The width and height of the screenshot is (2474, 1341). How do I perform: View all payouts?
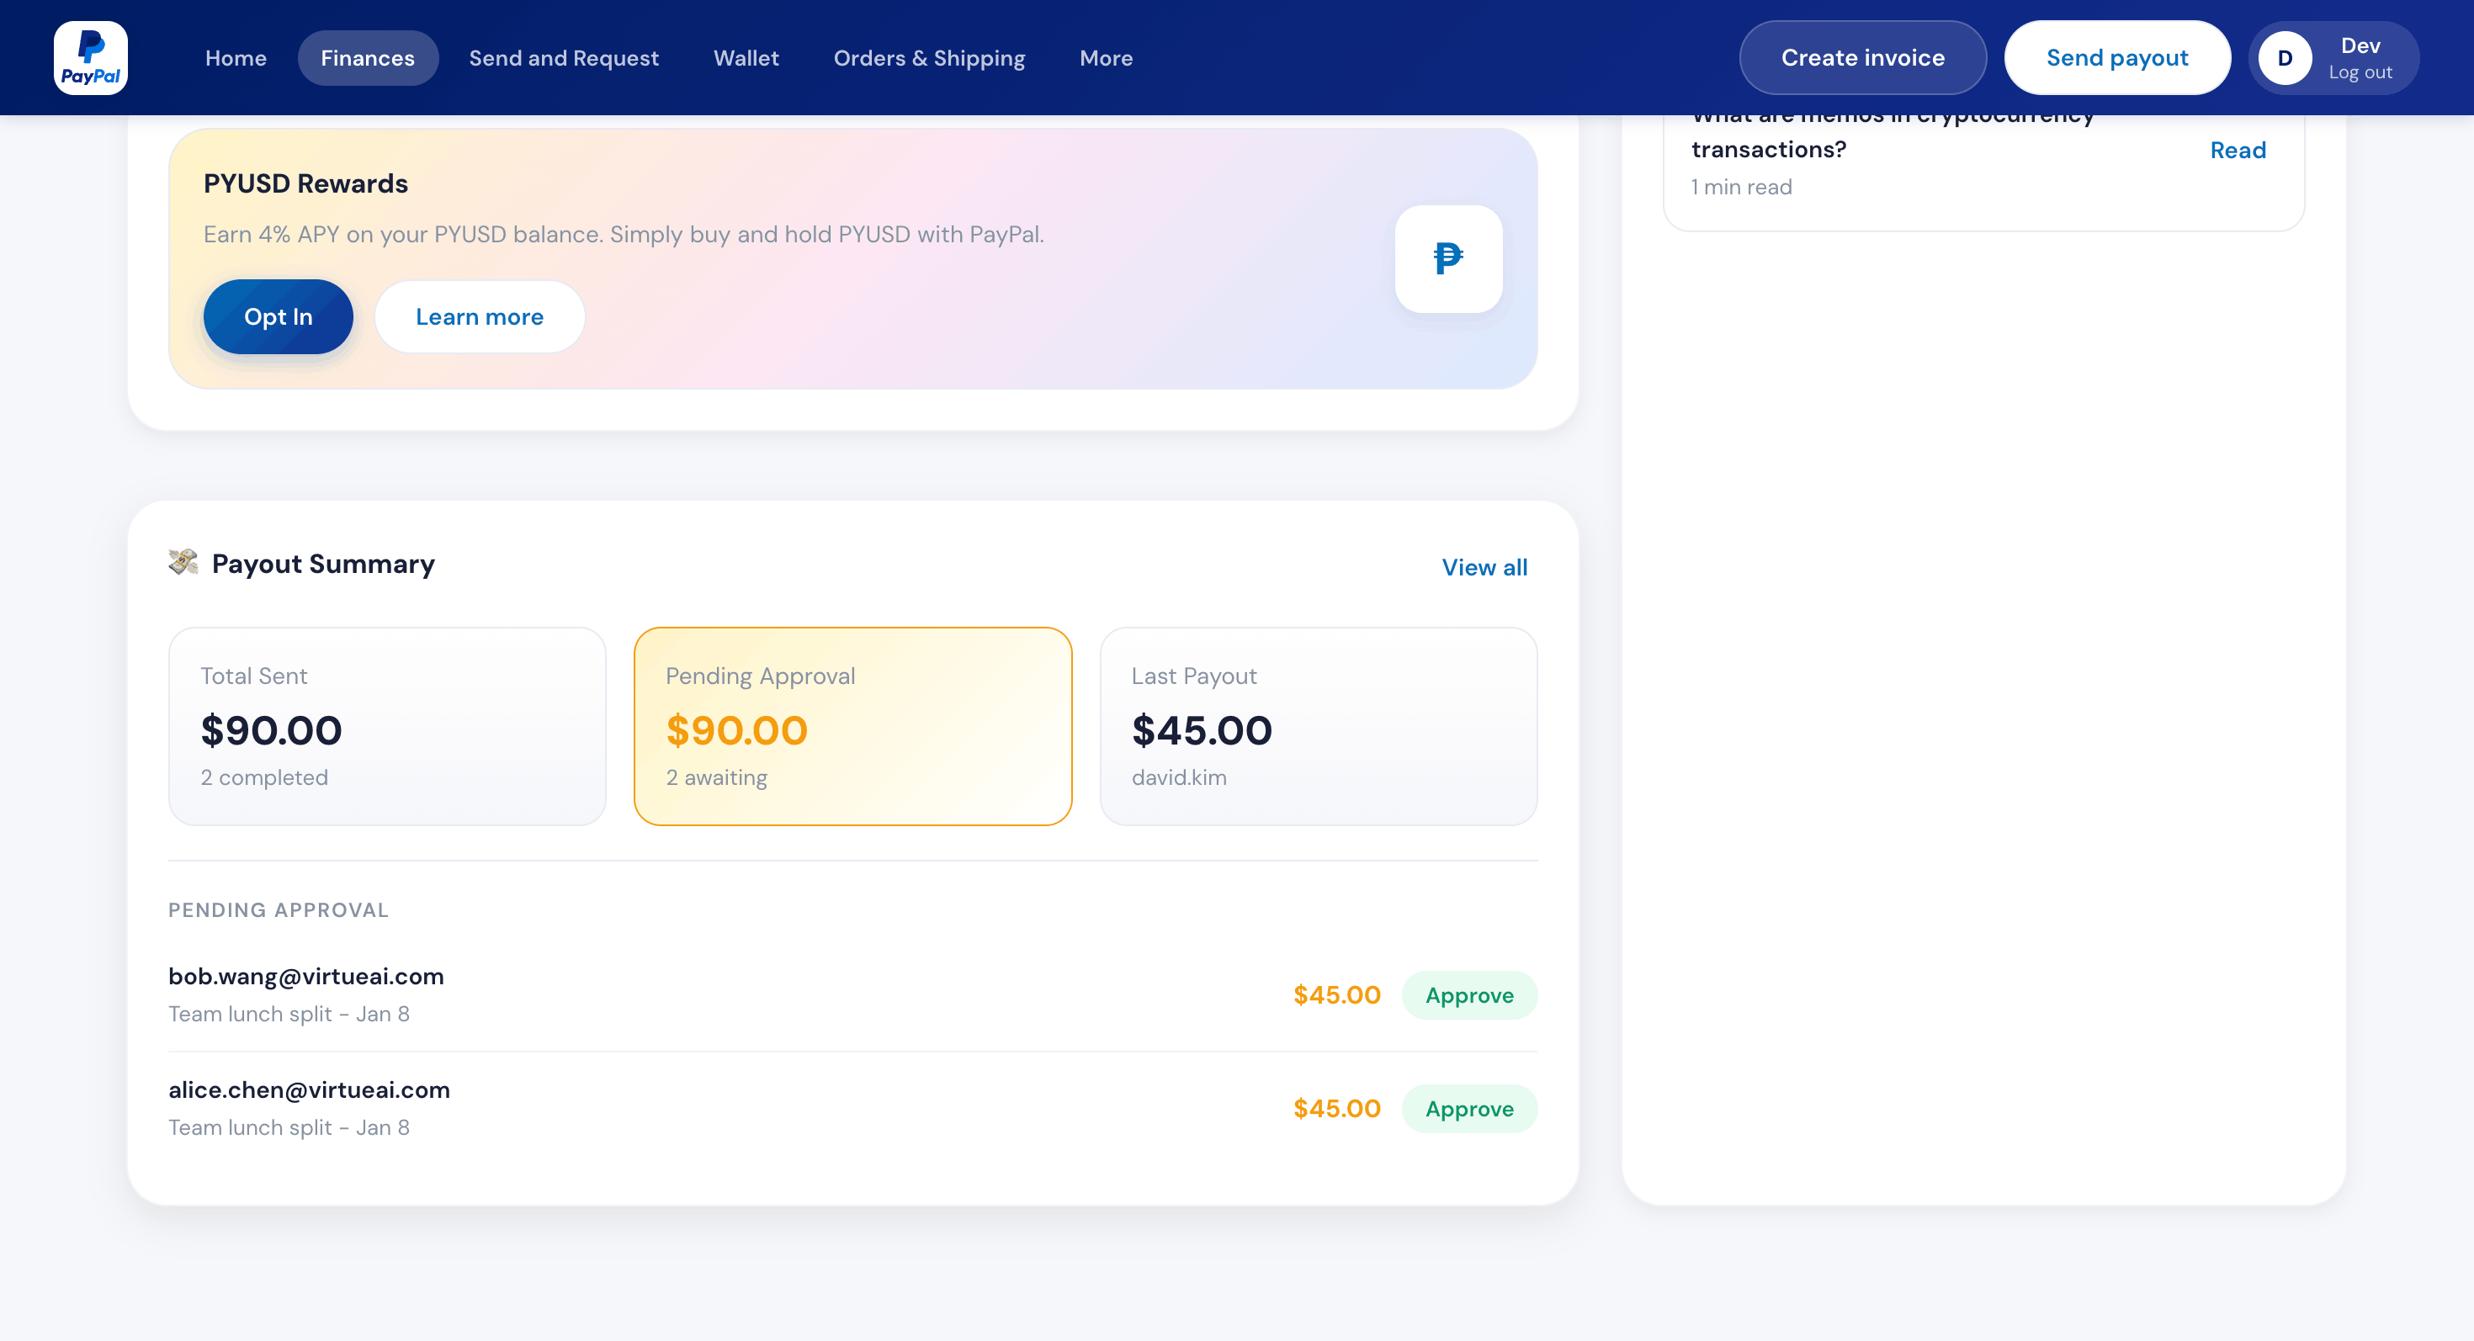[x=1484, y=567]
